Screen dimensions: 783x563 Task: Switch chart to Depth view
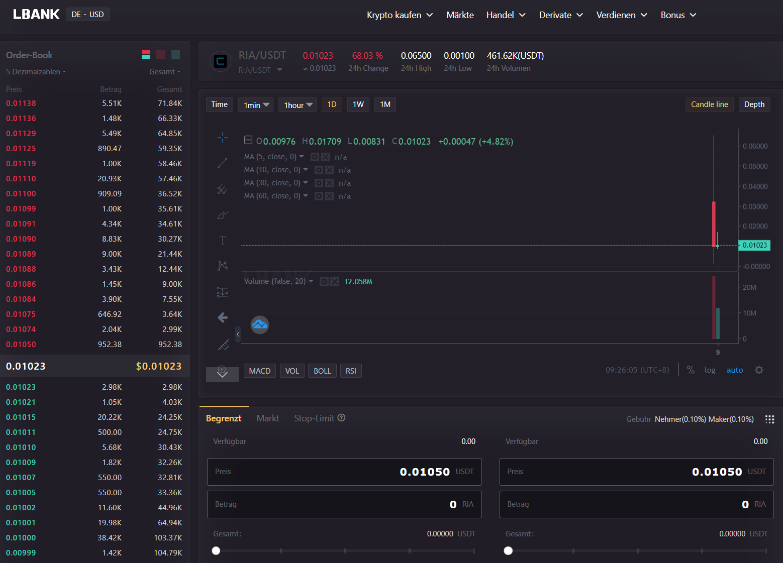click(x=754, y=104)
